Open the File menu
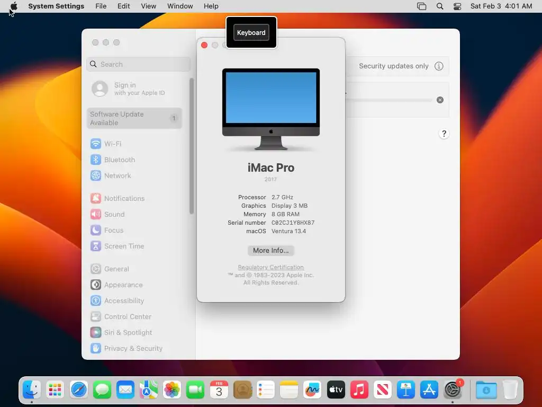The image size is (542, 407). [101, 6]
